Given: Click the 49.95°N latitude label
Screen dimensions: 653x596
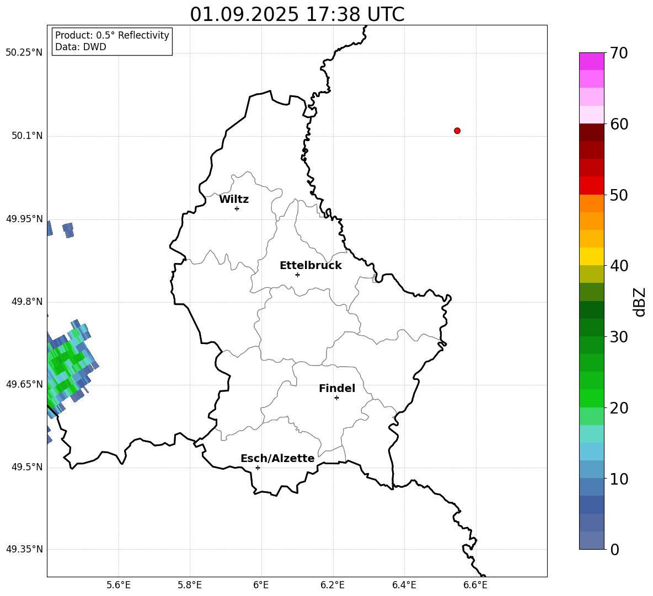Looking at the screenshot, I should pyautogui.click(x=24, y=219).
